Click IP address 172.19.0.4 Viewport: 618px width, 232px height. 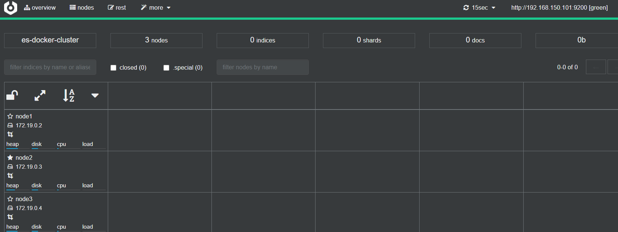[29, 208]
